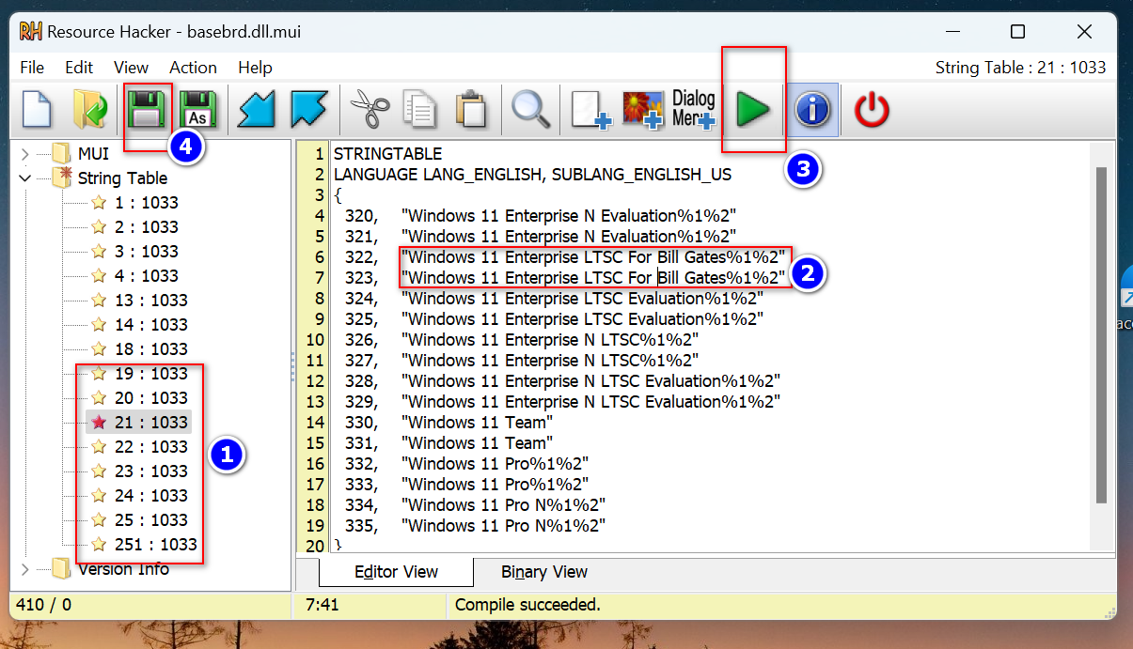
Task: Select string table 24 : 1033
Action: click(150, 496)
